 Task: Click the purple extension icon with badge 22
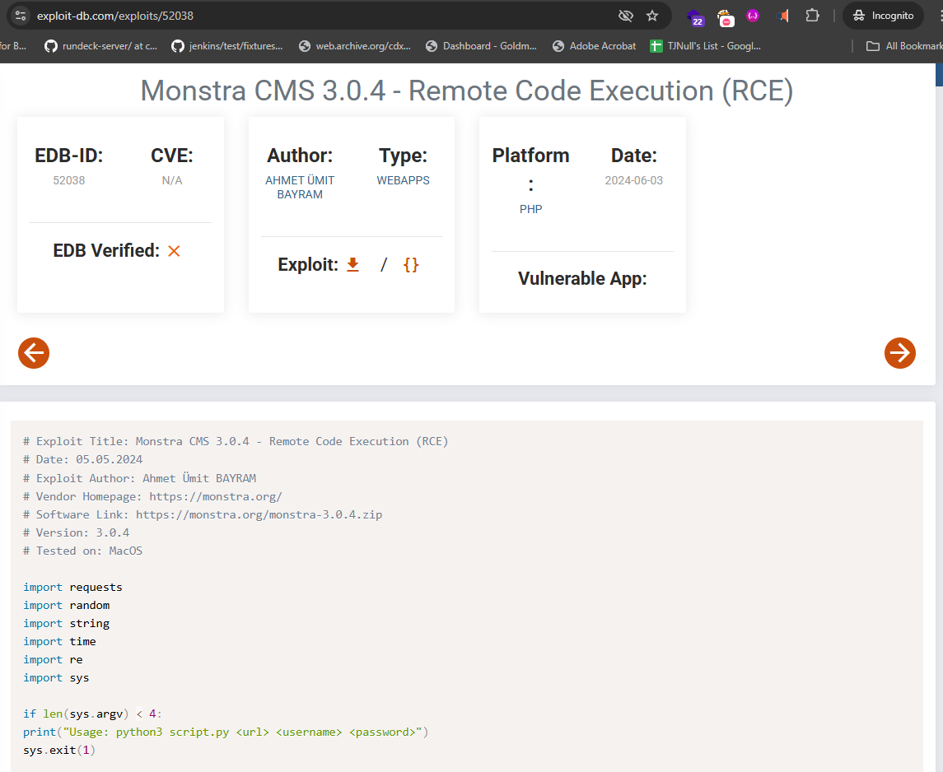[696, 16]
